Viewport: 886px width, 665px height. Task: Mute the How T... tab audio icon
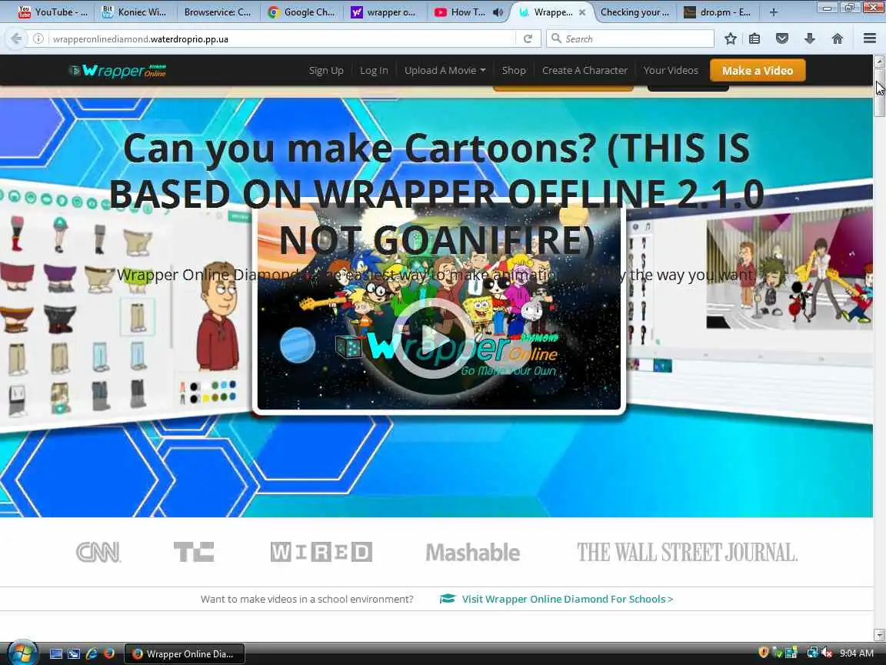click(498, 12)
